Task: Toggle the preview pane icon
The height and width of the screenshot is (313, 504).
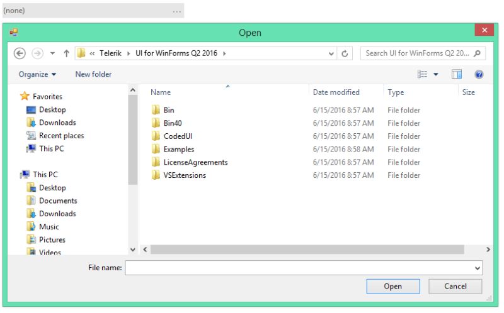Action: [456, 74]
